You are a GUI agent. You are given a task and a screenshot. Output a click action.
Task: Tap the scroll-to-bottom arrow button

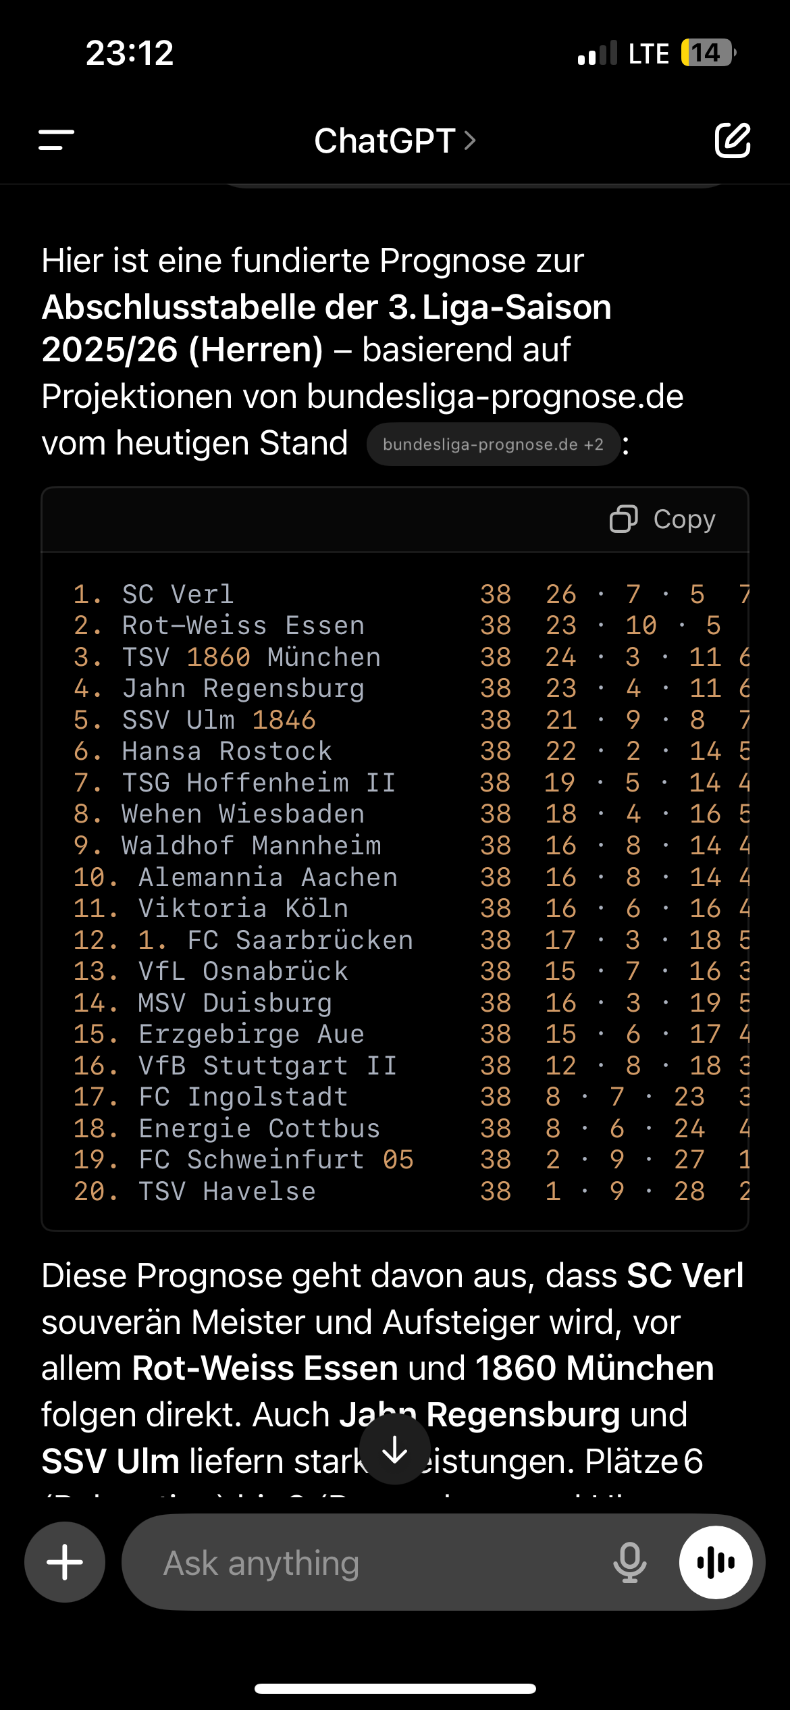(x=395, y=1449)
